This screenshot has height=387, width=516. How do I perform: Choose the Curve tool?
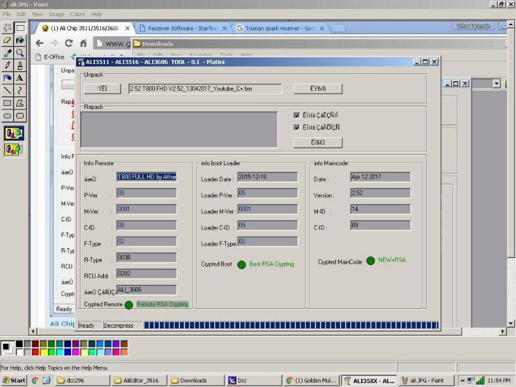click(20, 90)
